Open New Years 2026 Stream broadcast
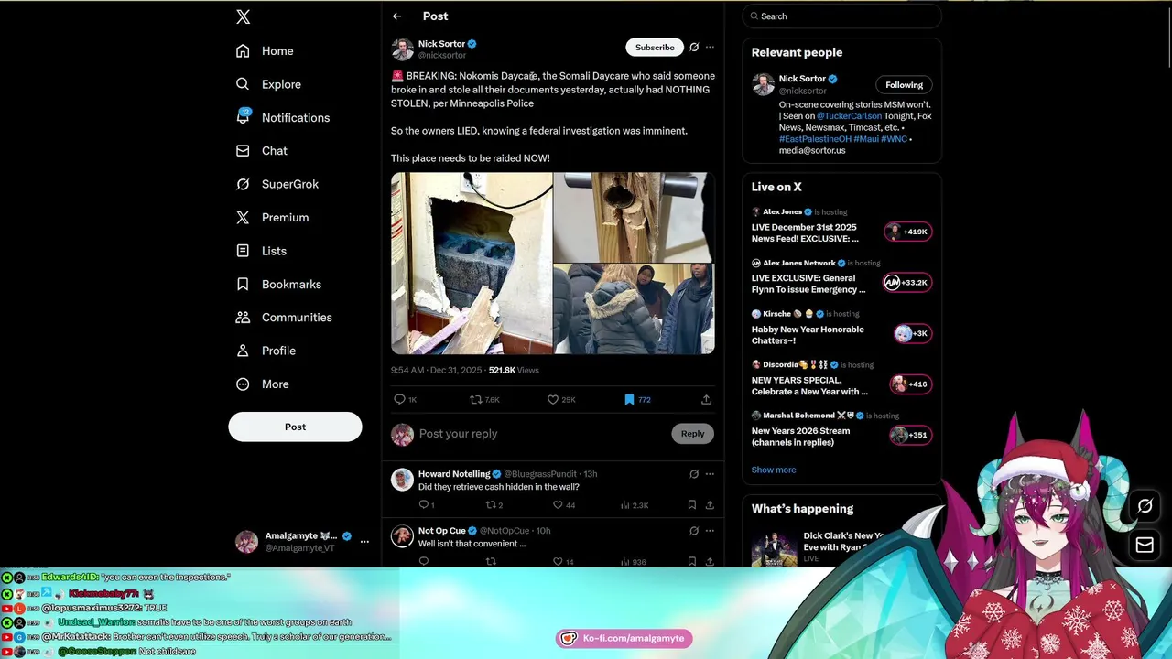The width and height of the screenshot is (1172, 659). tap(841, 430)
